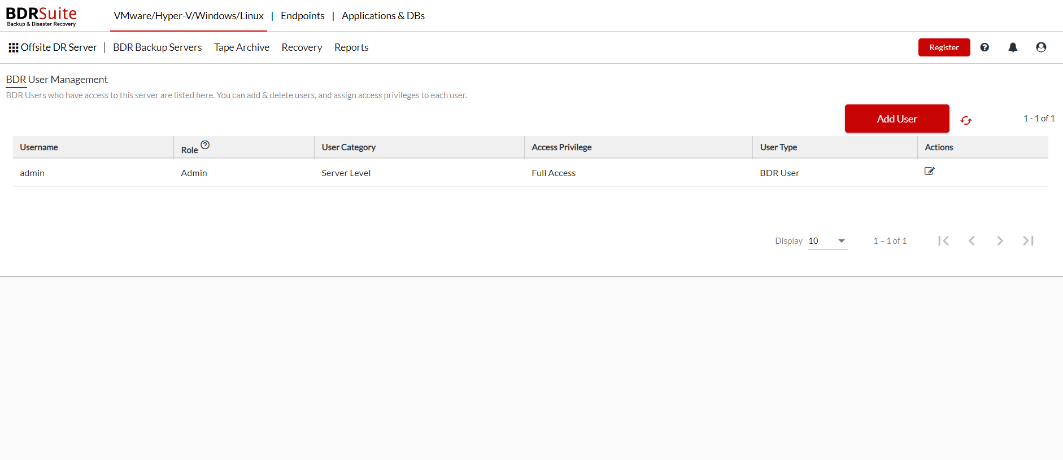Edit the admin user via pencil icon

[929, 171]
